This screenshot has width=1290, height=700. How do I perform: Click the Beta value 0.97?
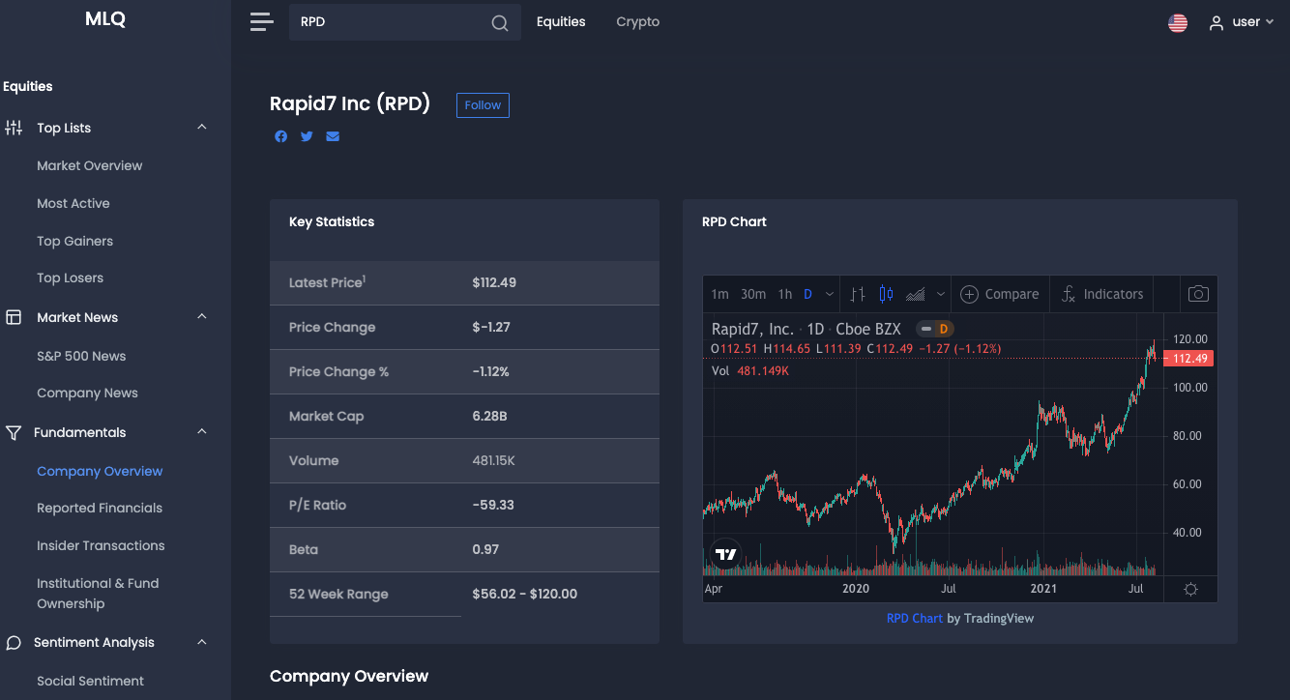tap(485, 549)
